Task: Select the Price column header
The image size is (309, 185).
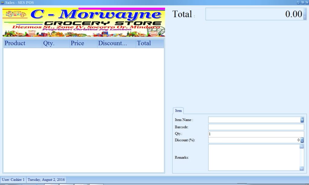Action: coord(83,43)
